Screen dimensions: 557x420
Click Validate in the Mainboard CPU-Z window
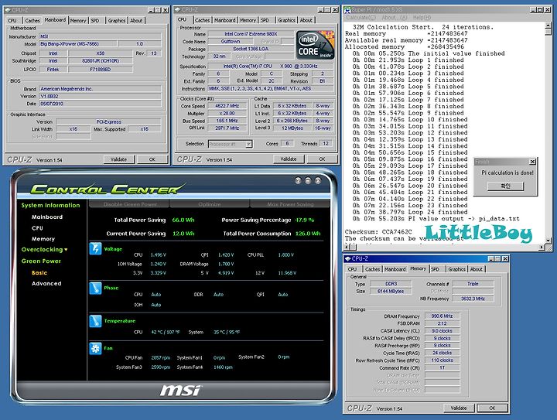click(x=118, y=159)
